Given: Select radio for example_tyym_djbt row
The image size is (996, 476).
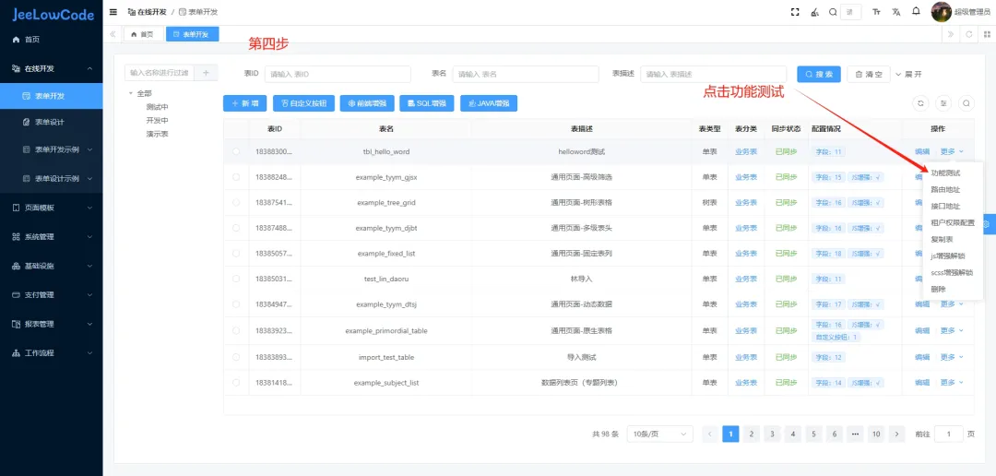Looking at the screenshot, I should click(x=236, y=228).
